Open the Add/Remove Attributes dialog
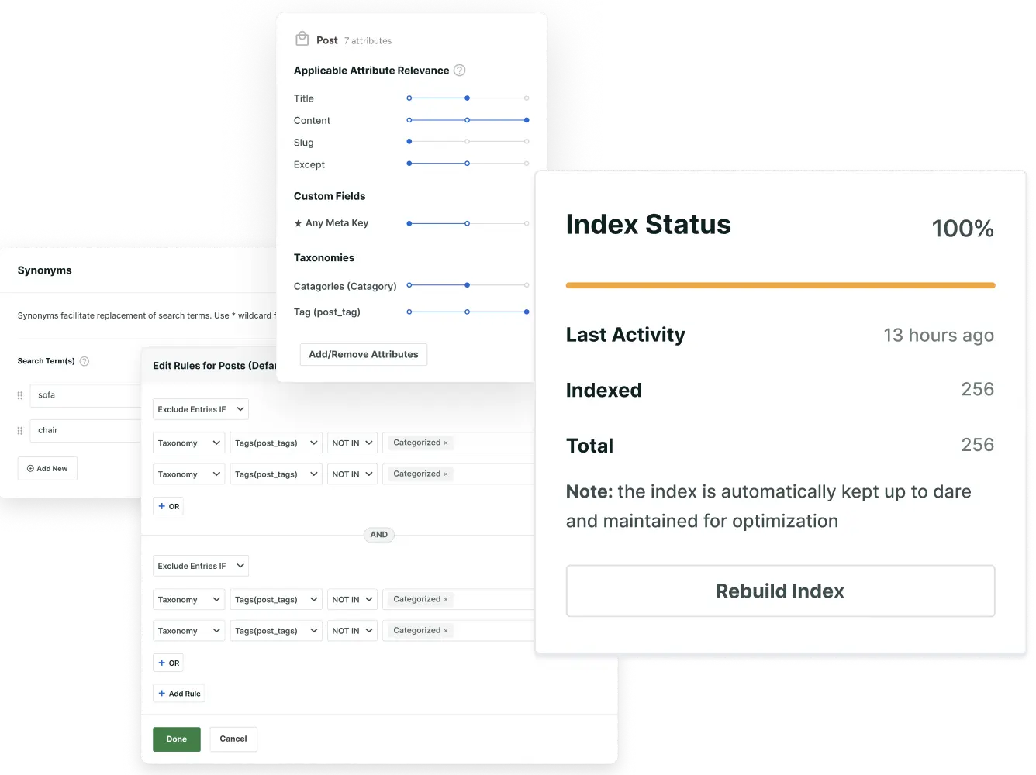Image resolution: width=1036 pixels, height=775 pixels. [363, 354]
